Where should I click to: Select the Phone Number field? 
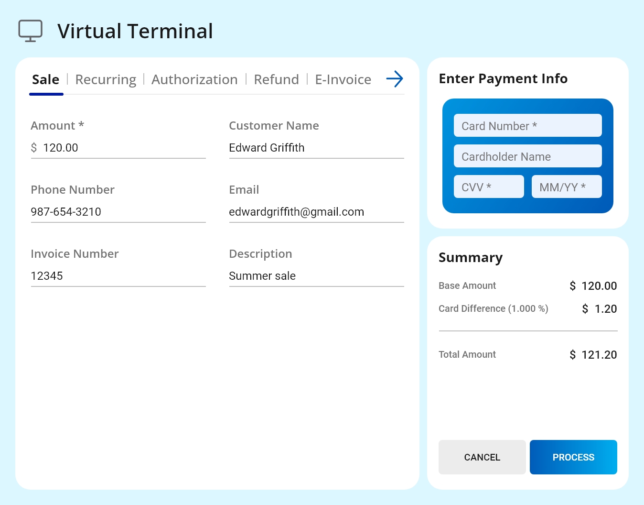(118, 212)
